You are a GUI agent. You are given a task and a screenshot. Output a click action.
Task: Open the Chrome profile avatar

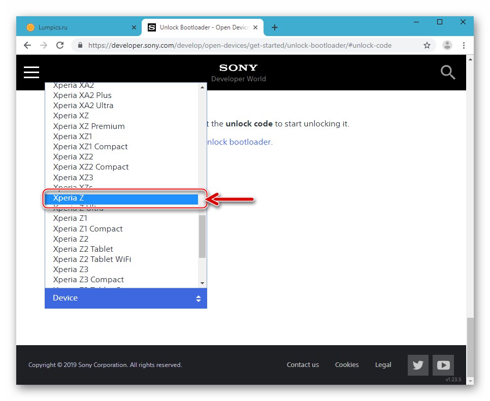click(x=447, y=45)
